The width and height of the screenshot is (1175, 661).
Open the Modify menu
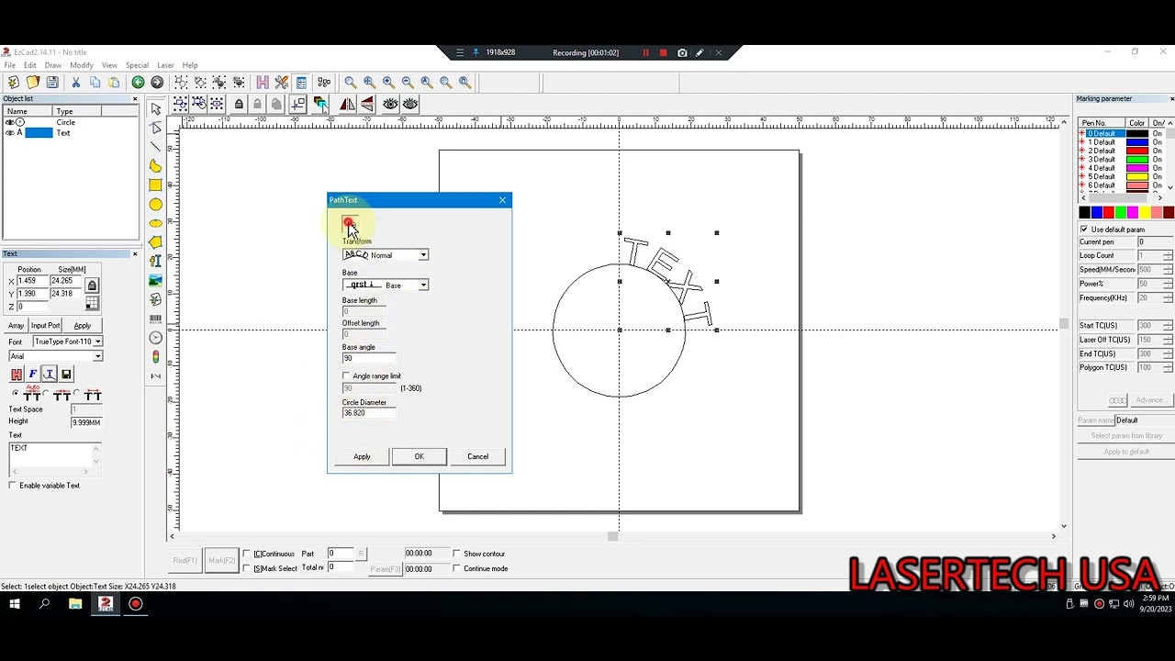point(82,65)
